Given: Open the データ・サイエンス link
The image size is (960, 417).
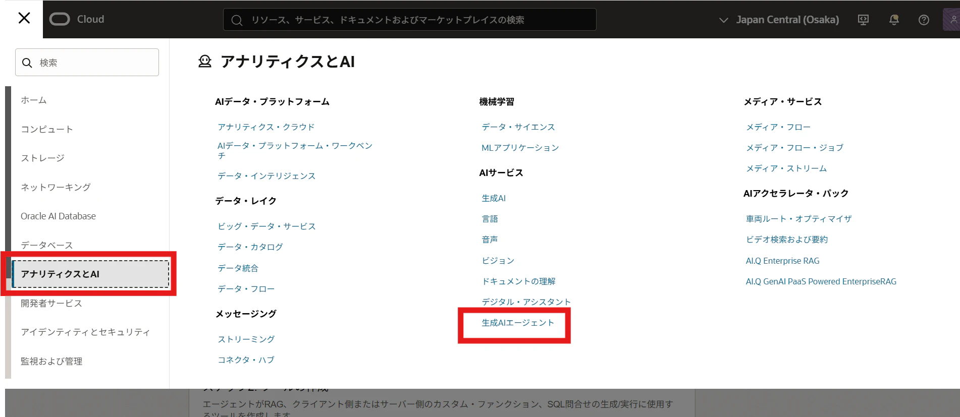Looking at the screenshot, I should (518, 127).
